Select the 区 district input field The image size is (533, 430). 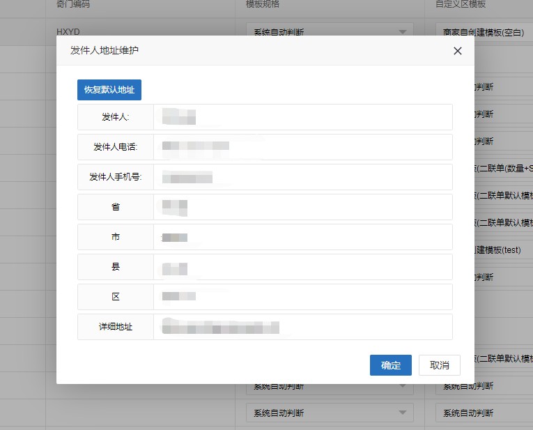(302, 297)
